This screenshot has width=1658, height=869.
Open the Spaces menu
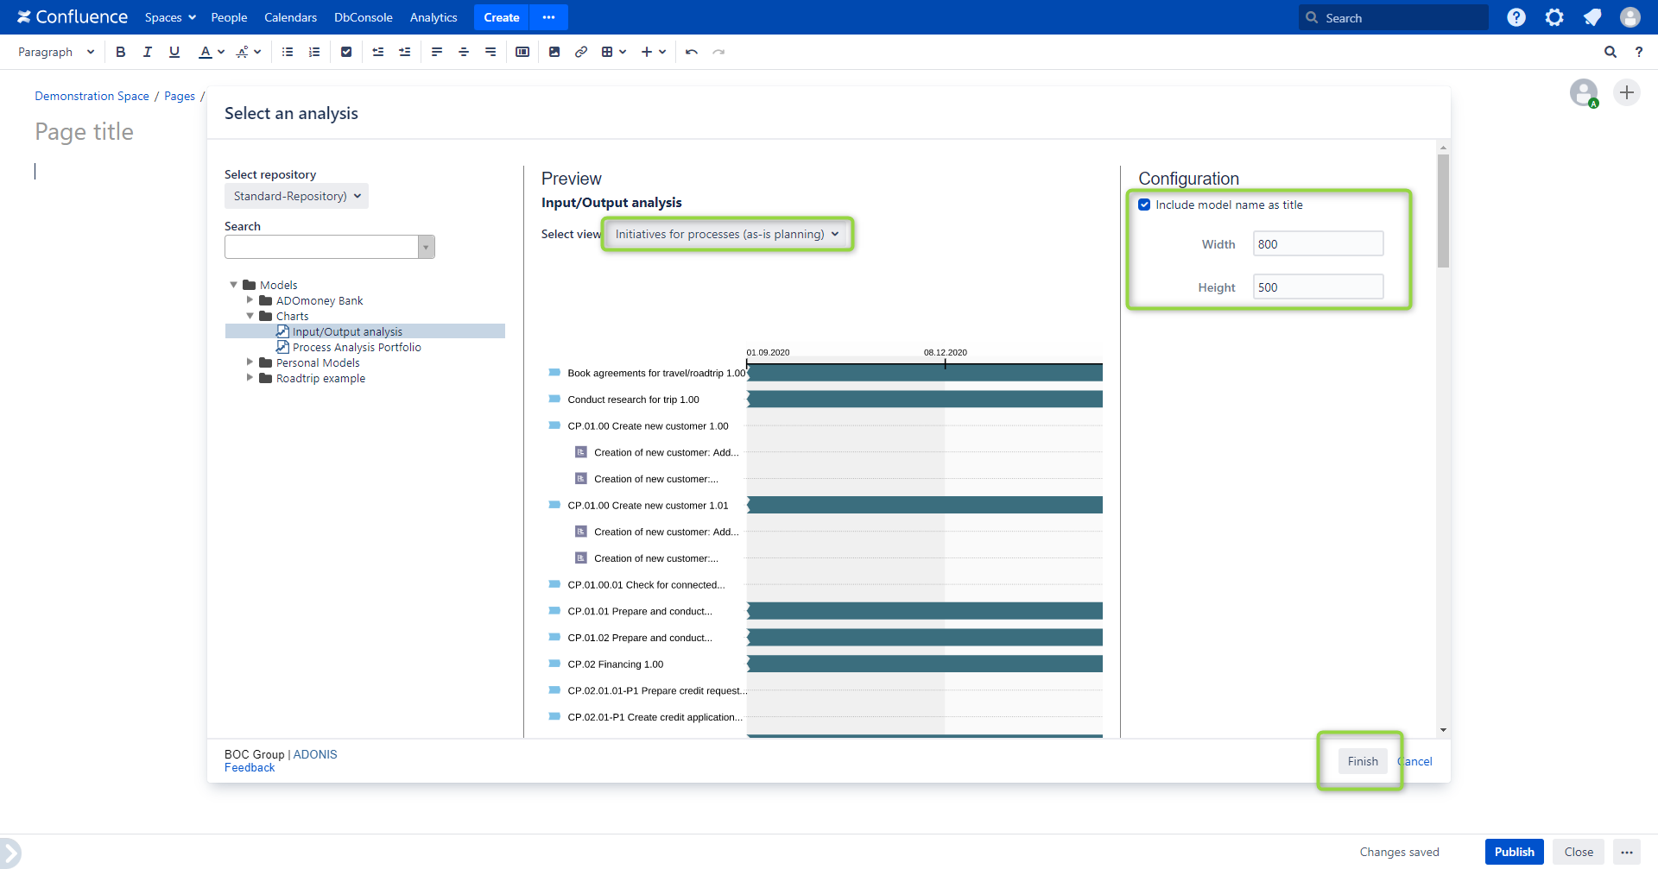pos(170,17)
